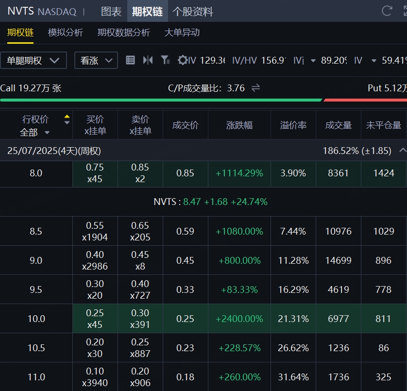Click bid 0.10 x3940 in 11.0 row
The width and height of the screenshot is (407, 391).
95,377
